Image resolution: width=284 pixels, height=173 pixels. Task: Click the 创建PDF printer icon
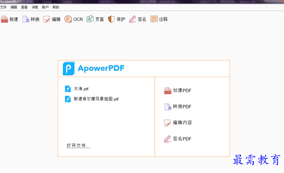pyautogui.click(x=168, y=90)
